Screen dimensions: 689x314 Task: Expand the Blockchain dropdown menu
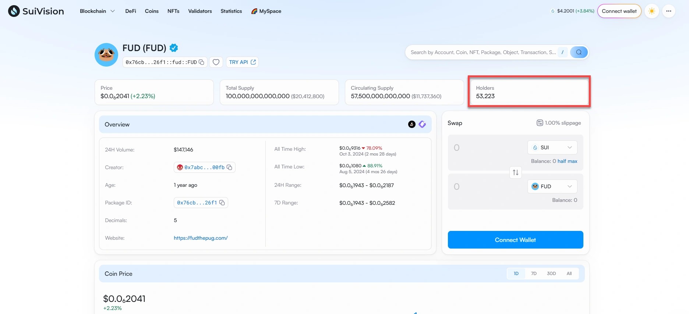pyautogui.click(x=97, y=11)
